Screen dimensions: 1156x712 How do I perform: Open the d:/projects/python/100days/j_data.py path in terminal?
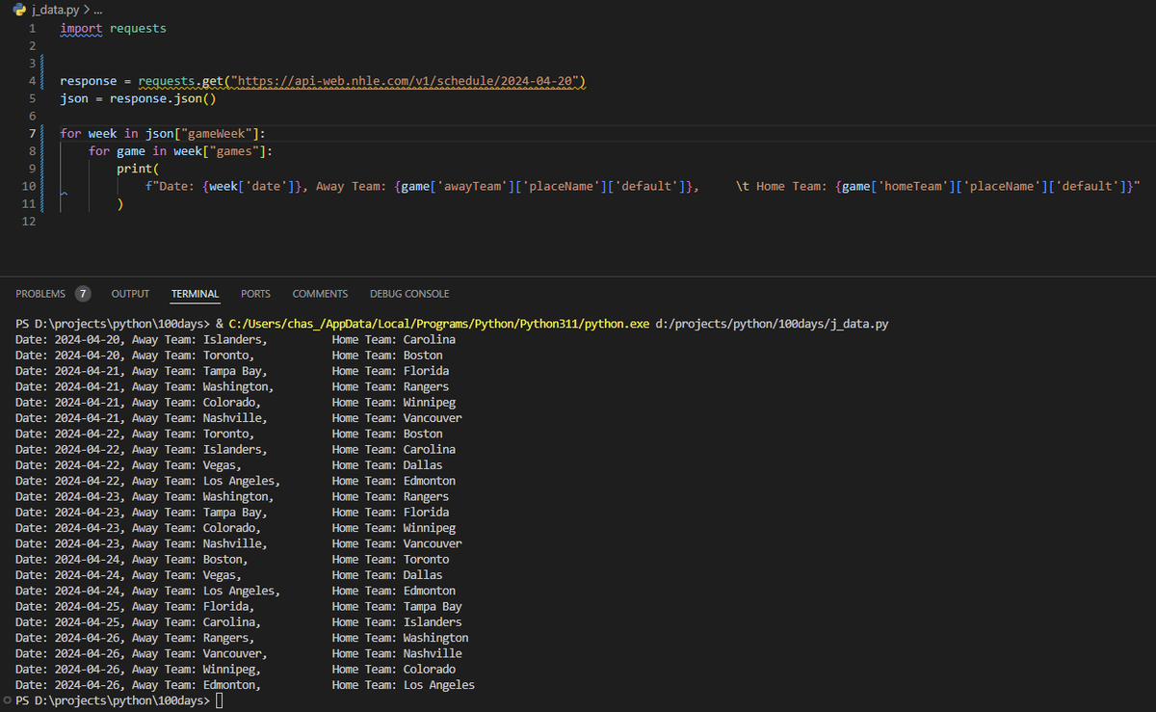click(772, 325)
